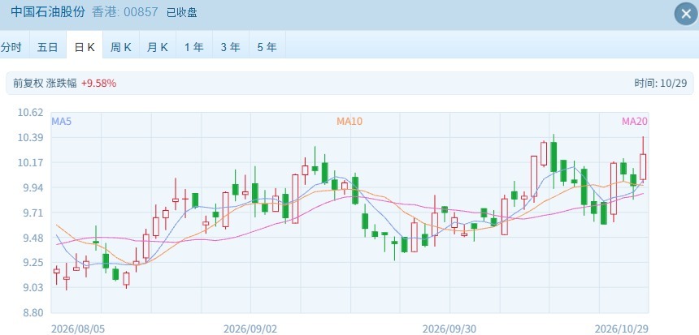Click the 9.48 price axis label

(33, 238)
